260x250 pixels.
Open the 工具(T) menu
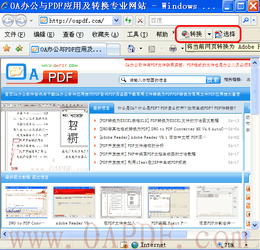coord(137,34)
